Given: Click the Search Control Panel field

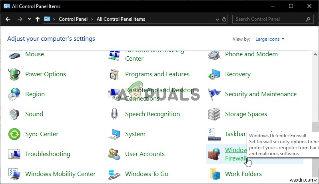Looking at the screenshot, I should coord(269,19).
